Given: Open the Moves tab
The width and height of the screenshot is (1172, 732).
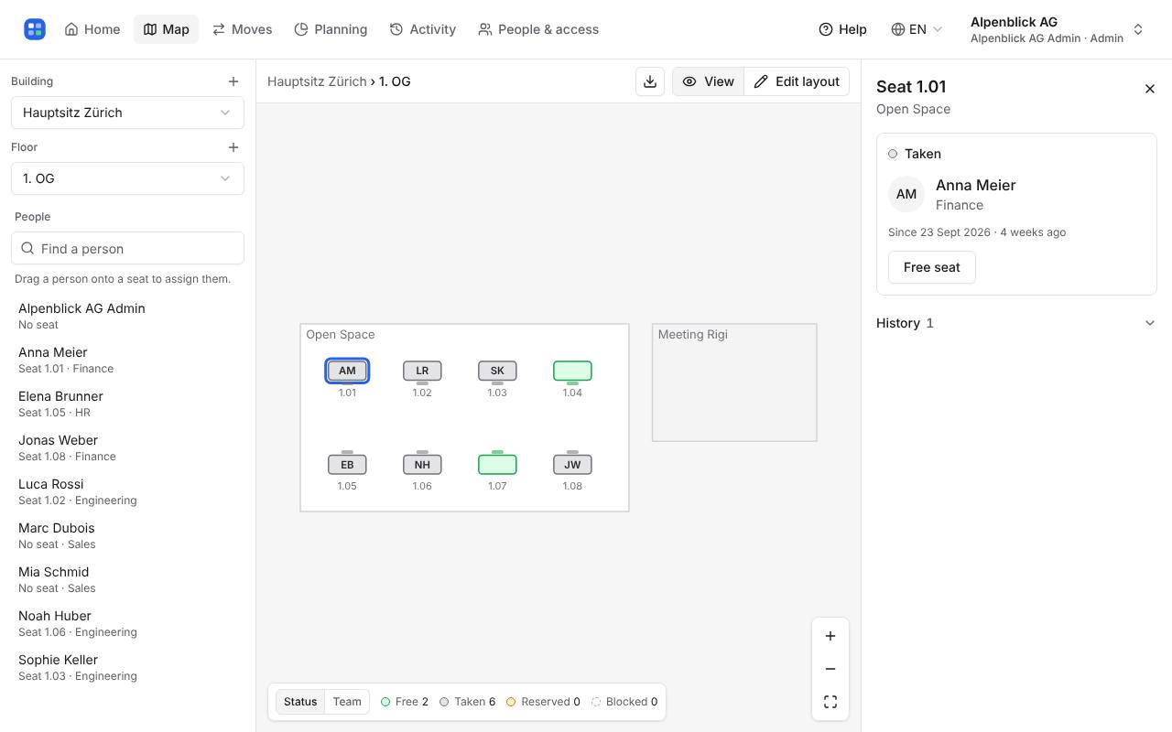Looking at the screenshot, I should [x=243, y=29].
